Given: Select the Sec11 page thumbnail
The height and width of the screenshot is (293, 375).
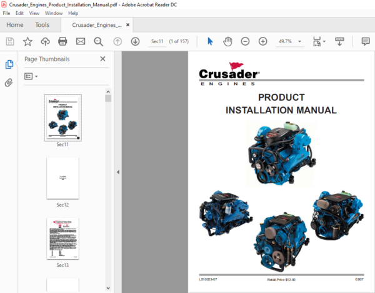Looking at the screenshot, I should pos(62,118).
